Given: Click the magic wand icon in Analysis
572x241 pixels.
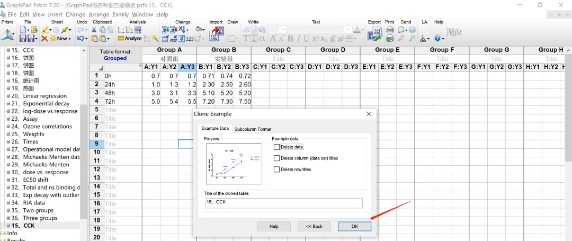Looking at the screenshot, I should 155,38.
